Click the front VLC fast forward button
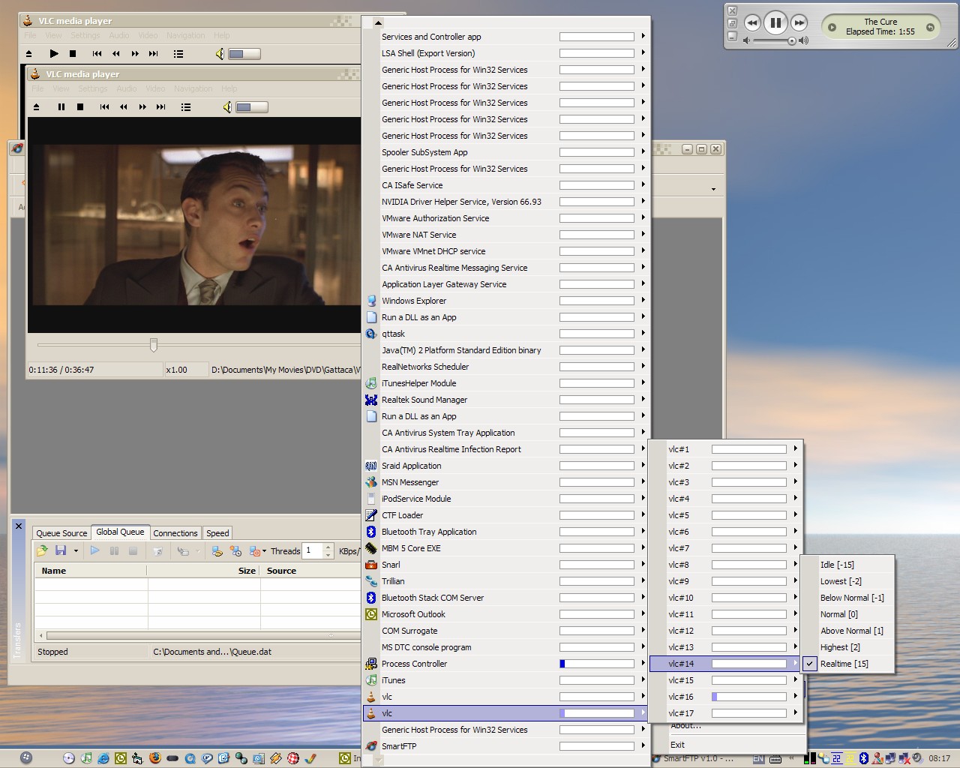 (142, 106)
